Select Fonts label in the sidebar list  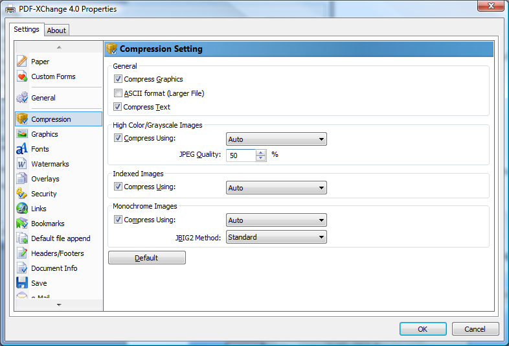click(x=40, y=149)
